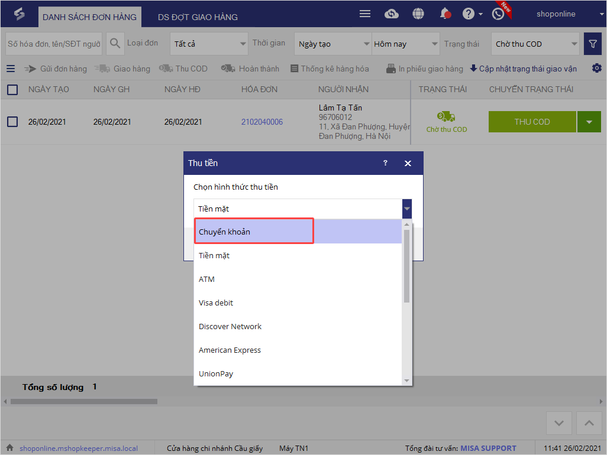Click the cloud sync icon

coord(392,14)
